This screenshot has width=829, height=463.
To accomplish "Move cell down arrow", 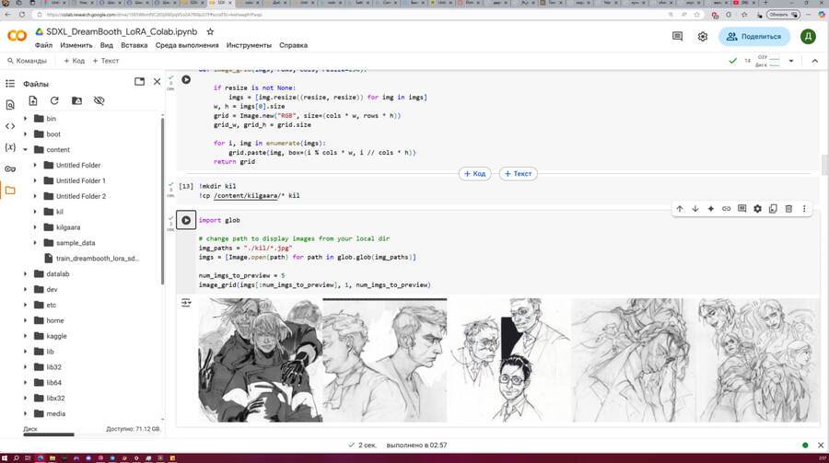I will click(695, 209).
